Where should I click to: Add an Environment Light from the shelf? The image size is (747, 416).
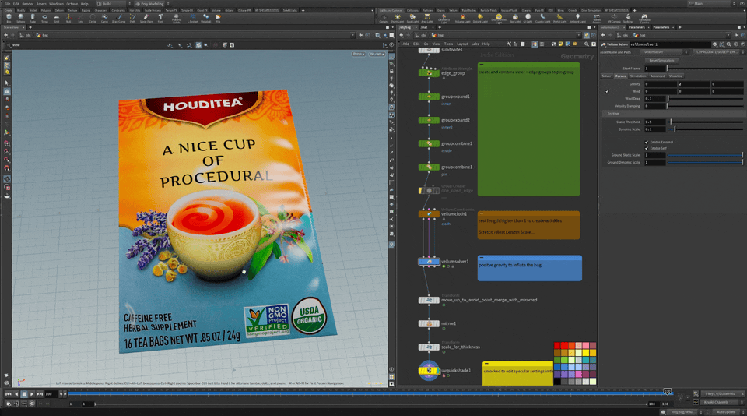click(x=498, y=18)
